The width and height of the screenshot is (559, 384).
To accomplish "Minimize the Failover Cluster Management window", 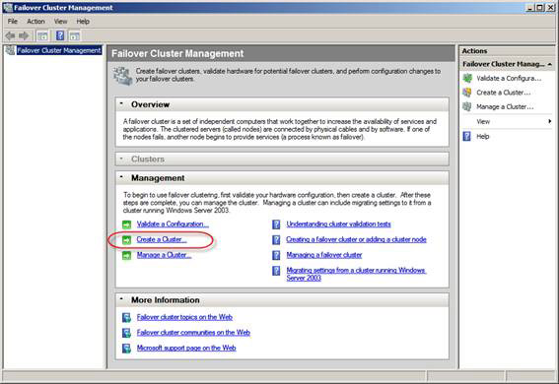I will [530, 8].
